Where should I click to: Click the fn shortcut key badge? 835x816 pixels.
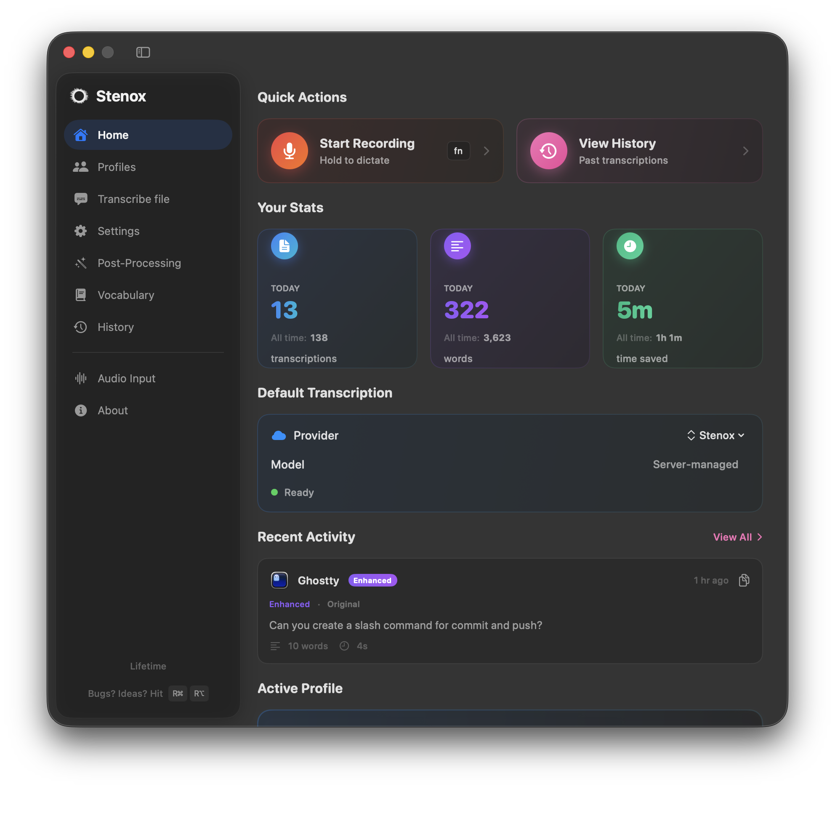tap(458, 151)
